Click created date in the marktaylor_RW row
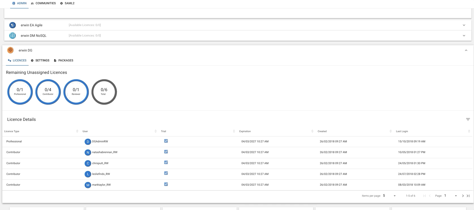The width and height of the screenshot is (474, 210). pyautogui.click(x=333, y=185)
